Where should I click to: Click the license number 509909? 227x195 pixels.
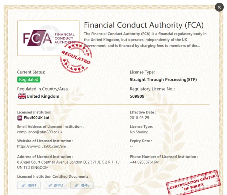[137, 96]
